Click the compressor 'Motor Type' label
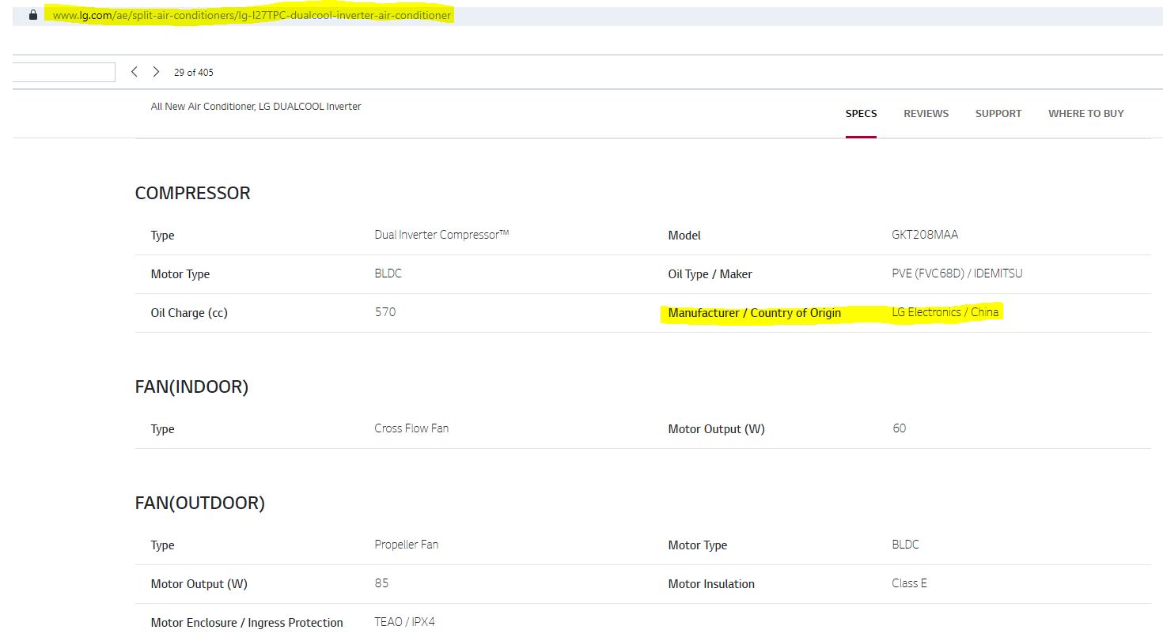 click(180, 274)
